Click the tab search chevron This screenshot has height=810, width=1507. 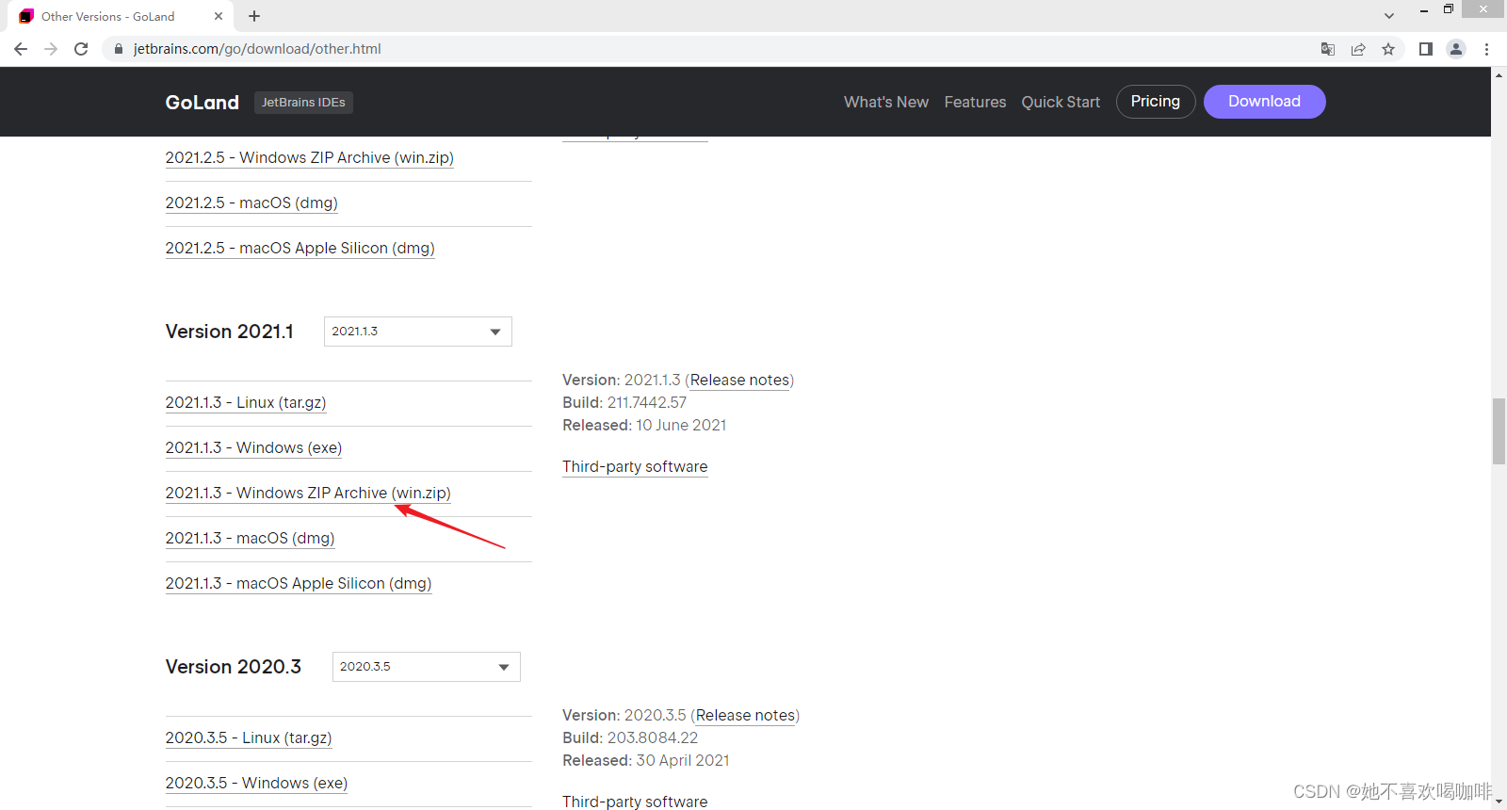pyautogui.click(x=1389, y=16)
